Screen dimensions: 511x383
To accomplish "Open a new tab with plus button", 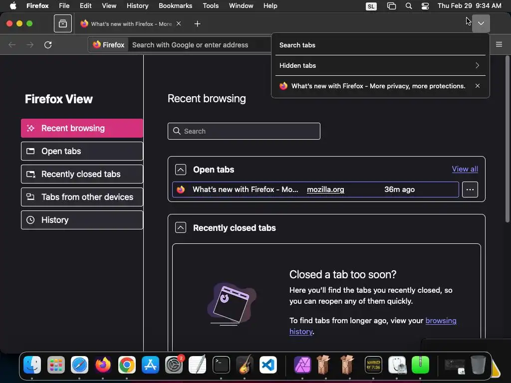I will (197, 24).
